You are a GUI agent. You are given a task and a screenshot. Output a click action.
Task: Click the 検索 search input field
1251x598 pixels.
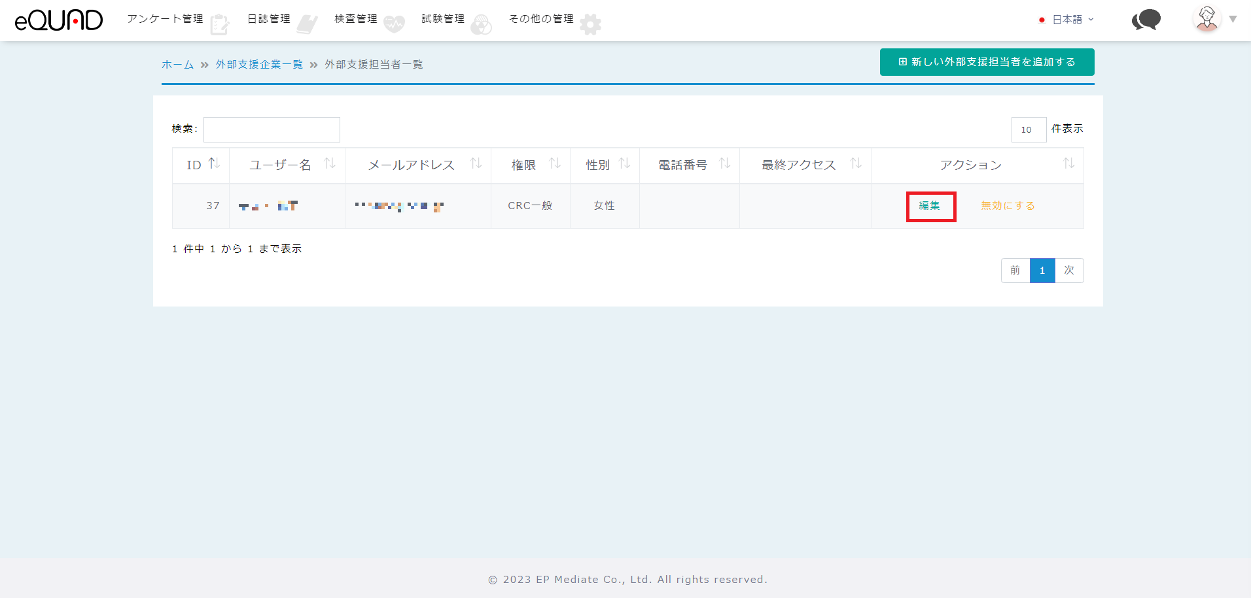coord(272,129)
